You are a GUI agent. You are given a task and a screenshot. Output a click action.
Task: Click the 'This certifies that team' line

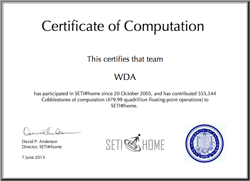tap(125, 59)
